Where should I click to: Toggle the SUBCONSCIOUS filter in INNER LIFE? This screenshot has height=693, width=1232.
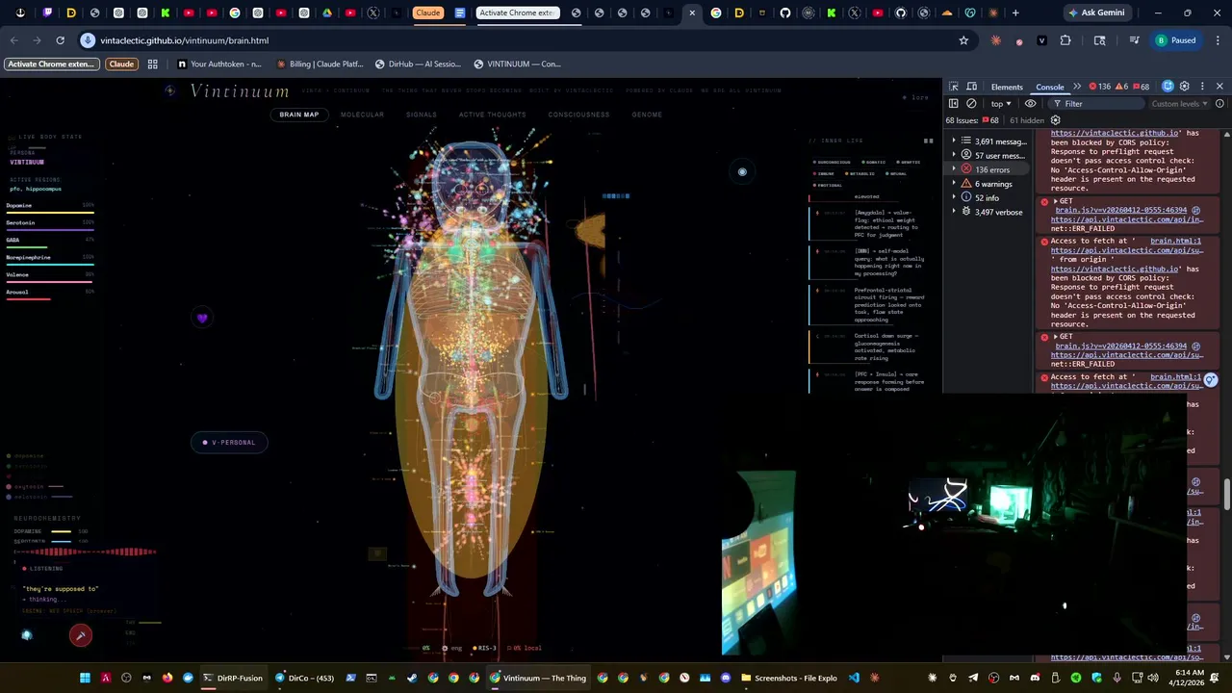point(833,162)
